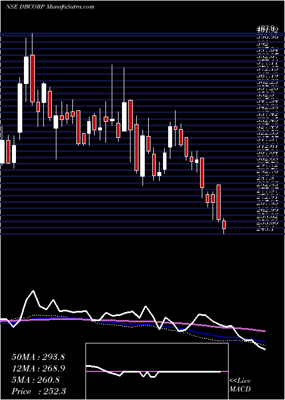This screenshot has width=285, height=400.
Task: Click the <<Live MACD label
Action: pos(240,385)
